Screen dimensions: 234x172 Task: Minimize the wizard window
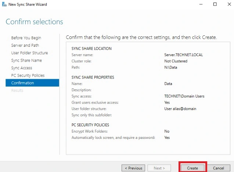[201, 4]
